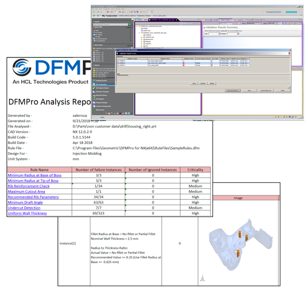The height and width of the screenshot is (290, 307).
Task: Open Maximum Cutout Area link
Action: 26,192
